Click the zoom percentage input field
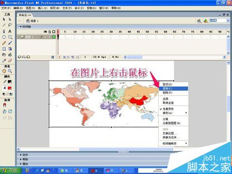Viewport: 232px width, 174px height. 218,20
